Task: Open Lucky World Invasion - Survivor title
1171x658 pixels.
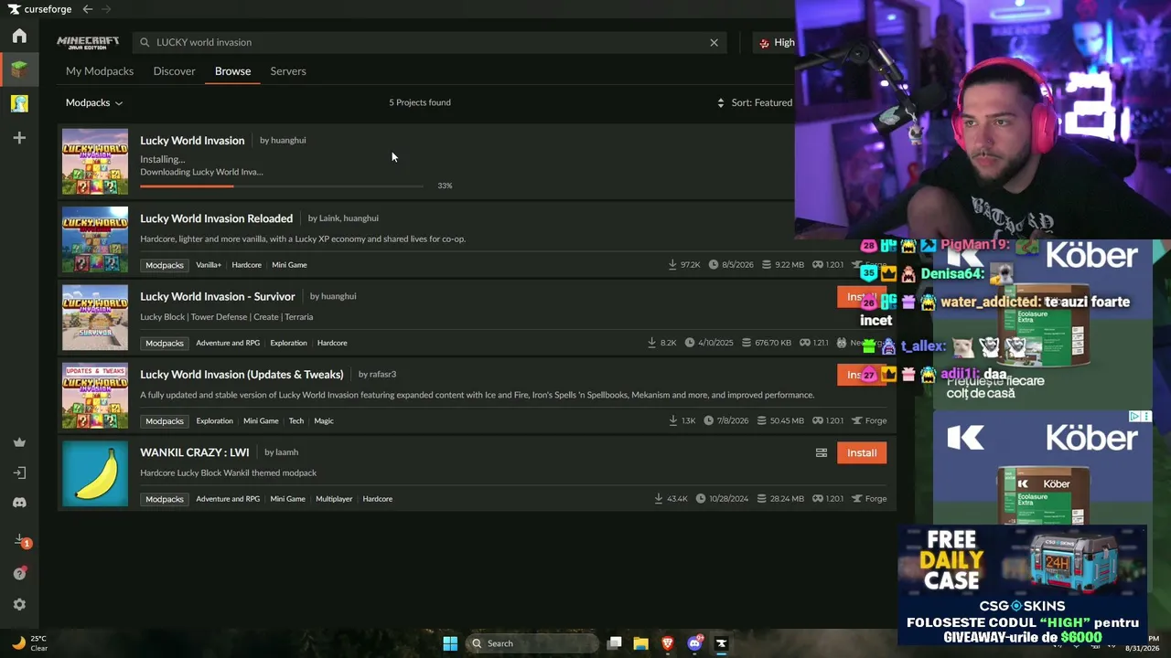Action: click(218, 296)
